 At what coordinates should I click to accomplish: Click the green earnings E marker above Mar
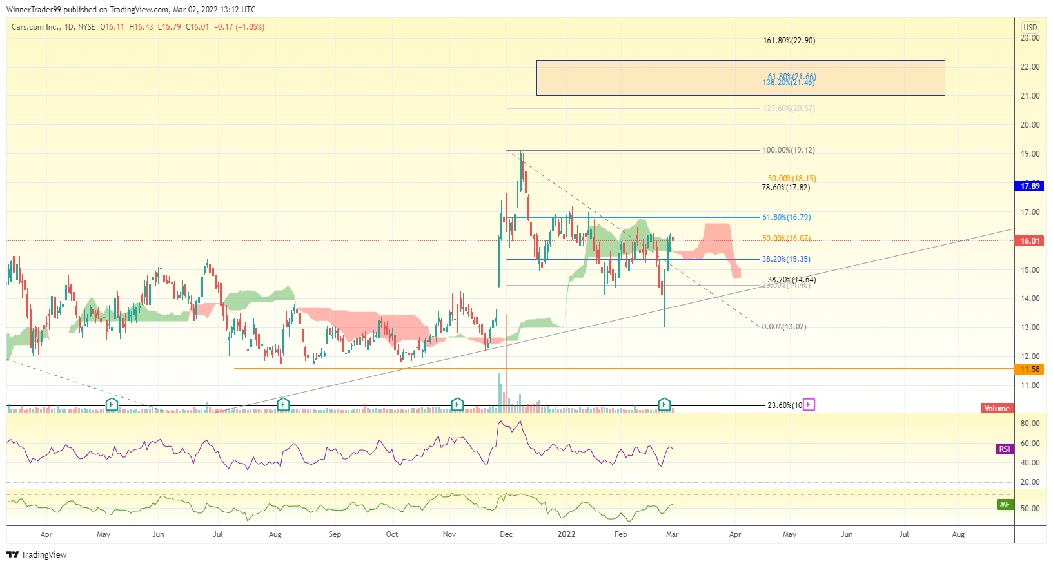pyautogui.click(x=664, y=405)
